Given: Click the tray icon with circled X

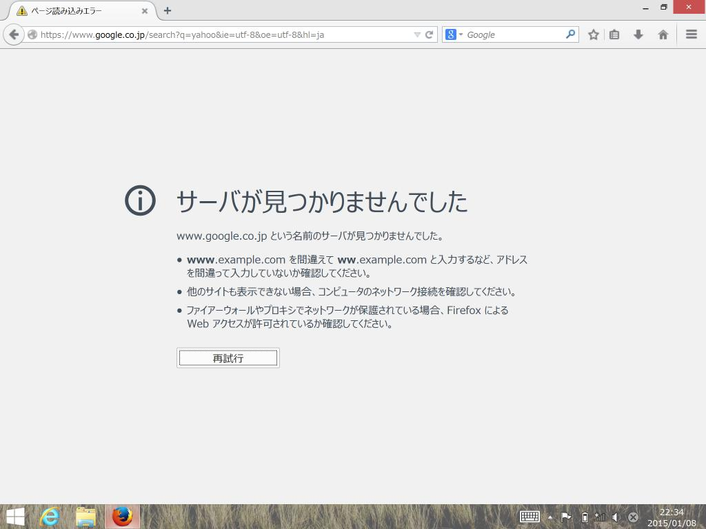Looking at the screenshot, I should click(633, 517).
